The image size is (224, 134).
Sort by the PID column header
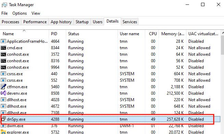[x=57, y=34]
